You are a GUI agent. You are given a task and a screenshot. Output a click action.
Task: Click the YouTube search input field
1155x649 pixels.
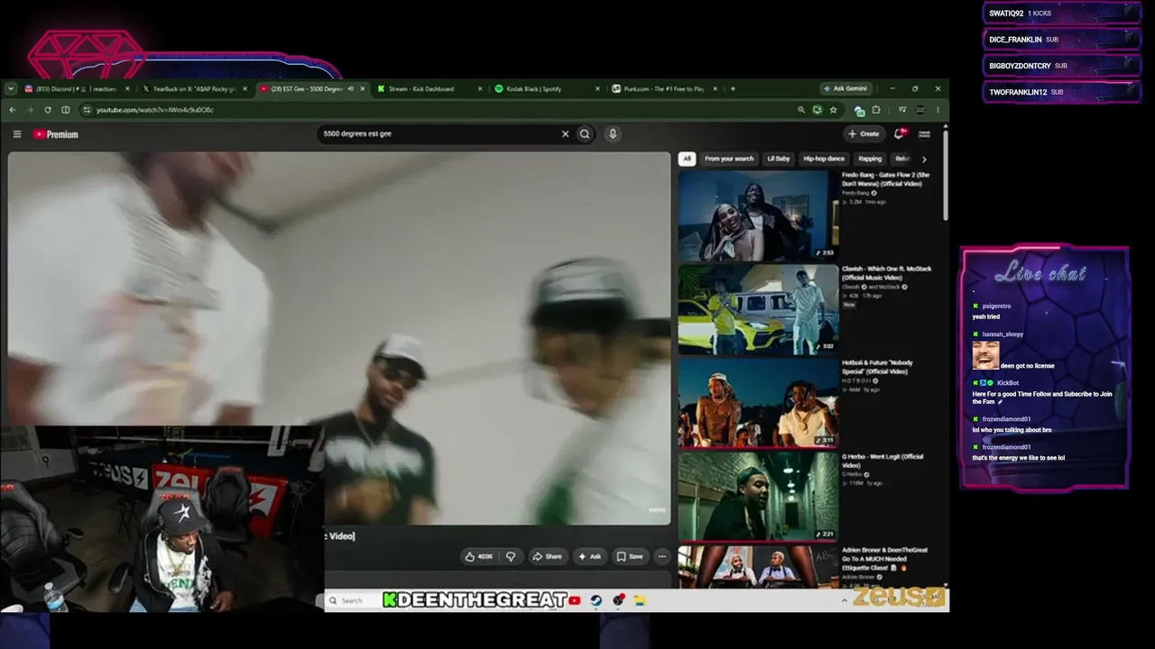pos(439,134)
